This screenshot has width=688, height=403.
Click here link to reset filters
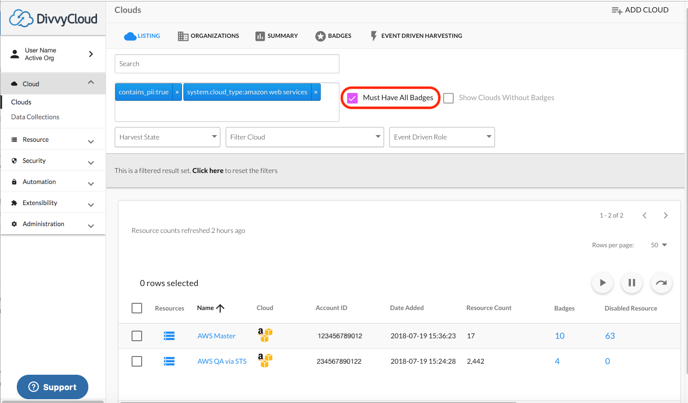pos(208,171)
